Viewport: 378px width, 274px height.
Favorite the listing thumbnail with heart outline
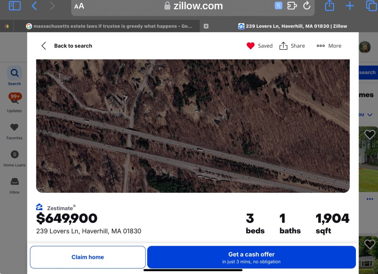(370, 134)
